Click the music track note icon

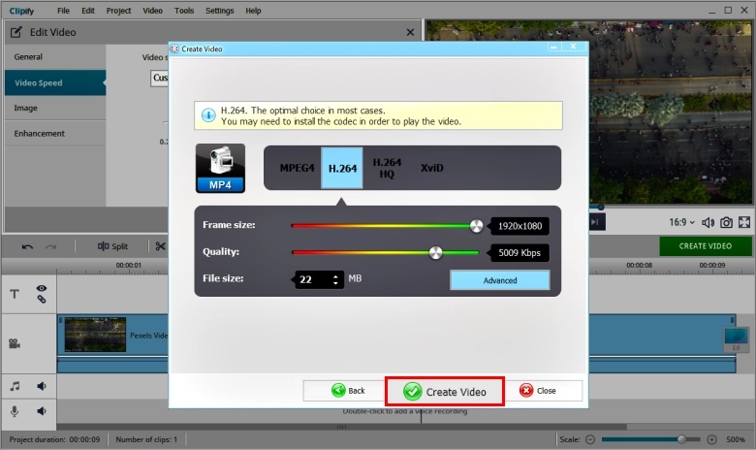15,386
